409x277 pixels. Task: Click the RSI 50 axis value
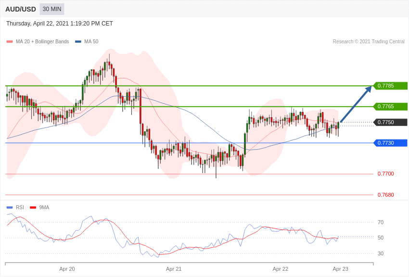[x=381, y=238]
